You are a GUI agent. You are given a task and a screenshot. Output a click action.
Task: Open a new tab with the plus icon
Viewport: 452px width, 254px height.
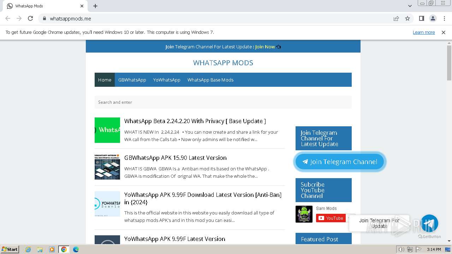[x=95, y=6]
